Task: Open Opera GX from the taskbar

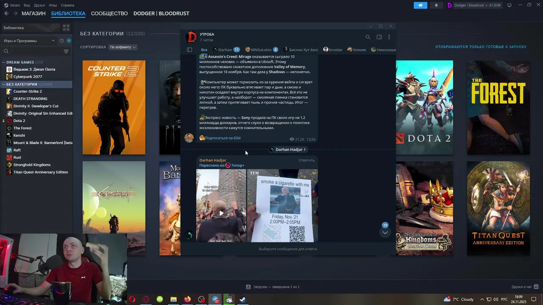Action: coord(146,299)
